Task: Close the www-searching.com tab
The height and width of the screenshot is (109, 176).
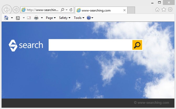Action: point(125,10)
